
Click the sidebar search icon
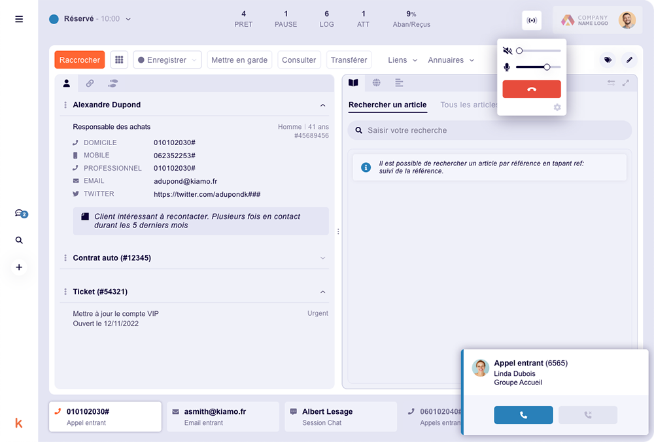(x=19, y=240)
